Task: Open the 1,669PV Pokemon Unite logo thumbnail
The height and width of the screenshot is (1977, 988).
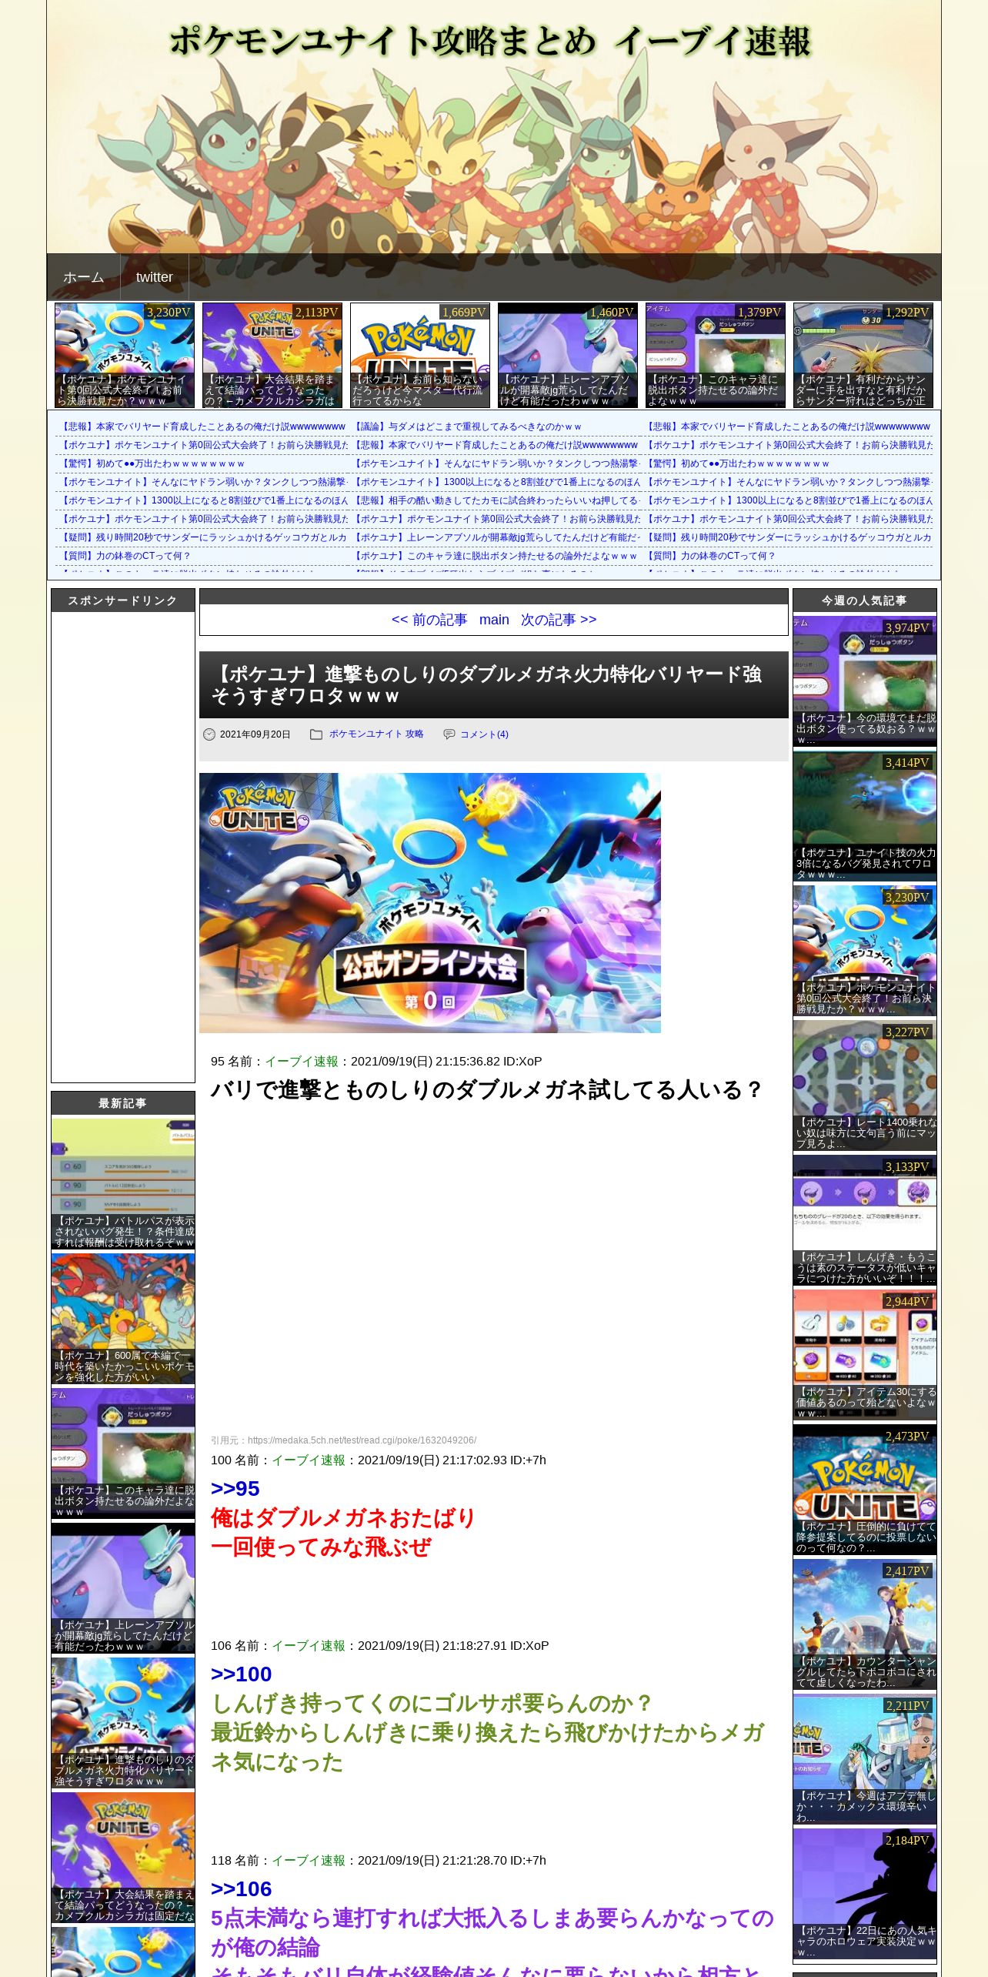Action: click(x=420, y=355)
